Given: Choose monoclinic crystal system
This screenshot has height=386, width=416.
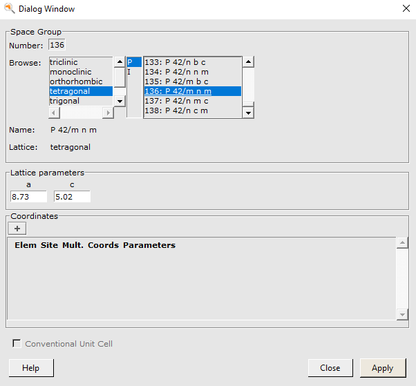Looking at the screenshot, I should (79, 72).
